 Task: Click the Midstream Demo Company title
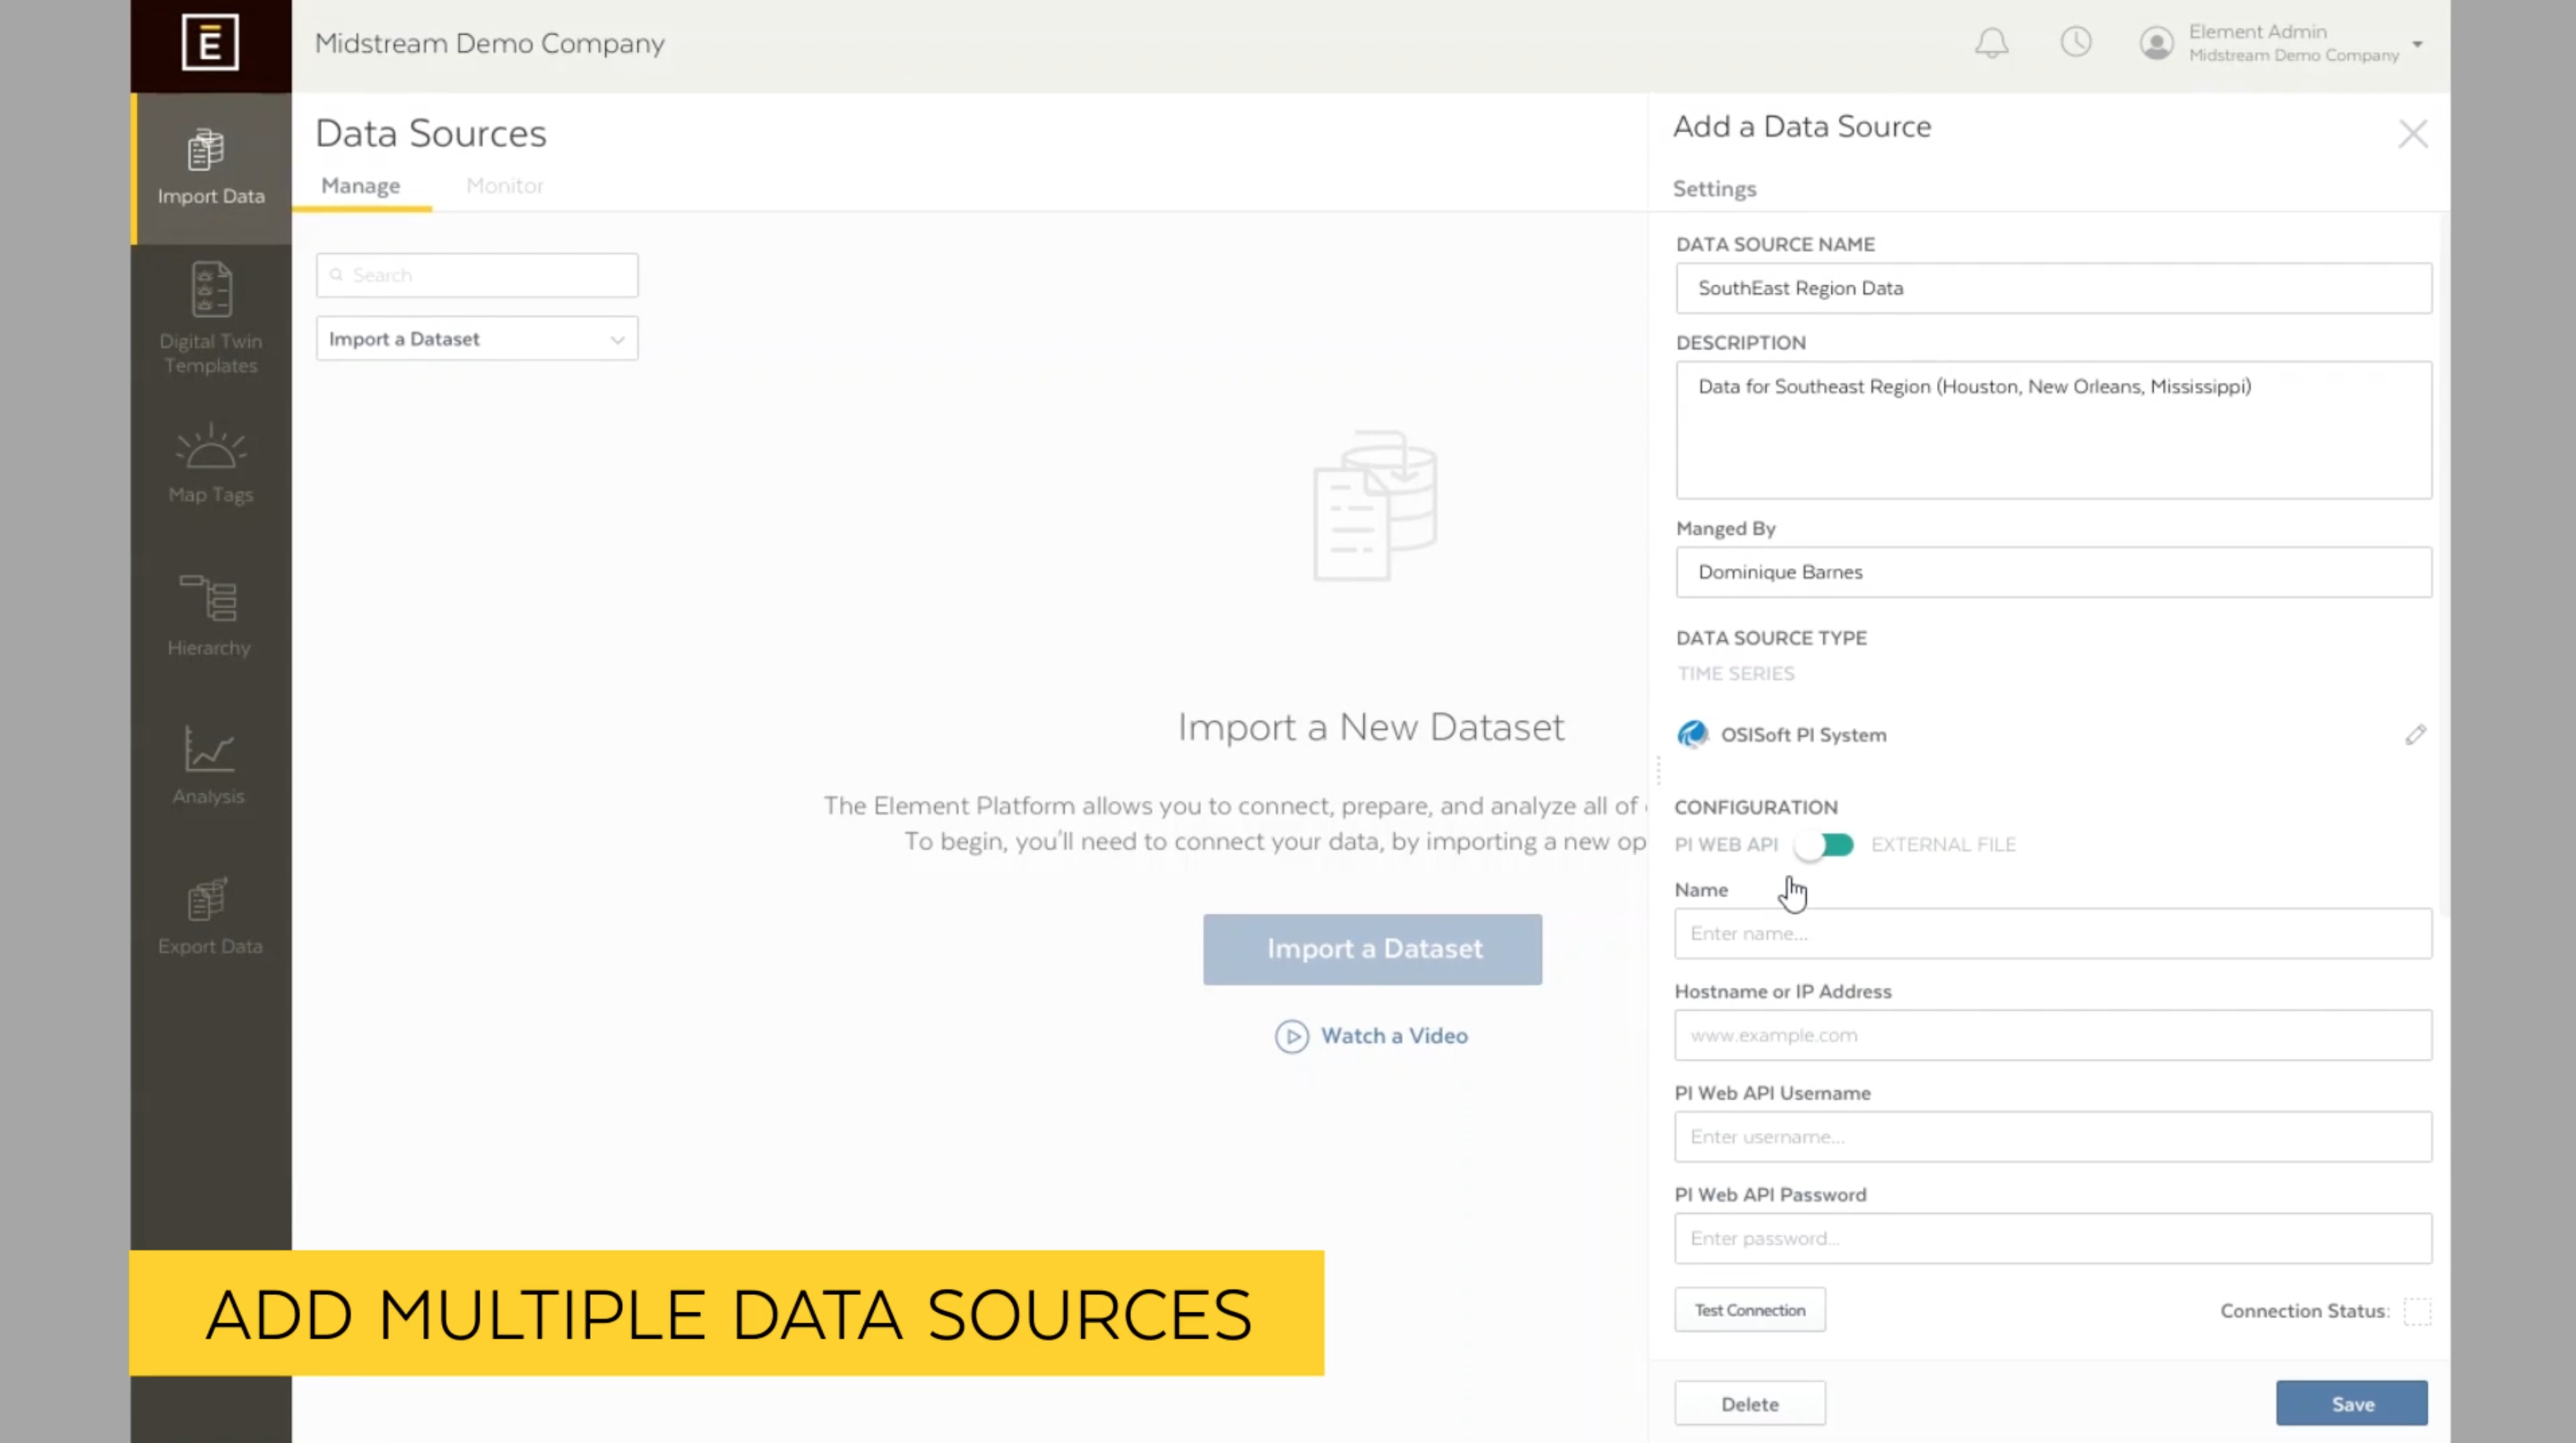click(490, 44)
